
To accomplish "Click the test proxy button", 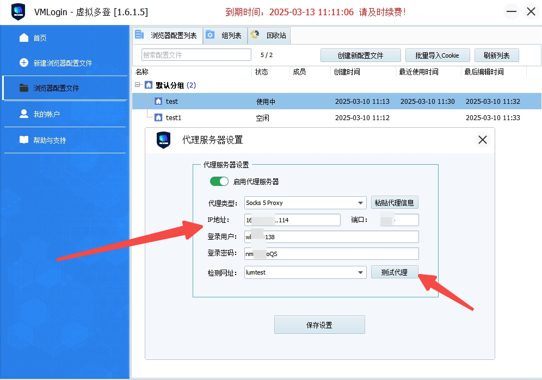I will (x=394, y=272).
